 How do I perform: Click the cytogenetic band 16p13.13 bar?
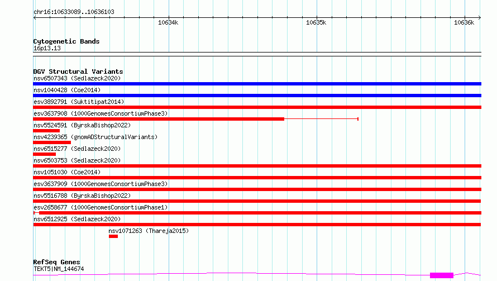[x=257, y=54]
